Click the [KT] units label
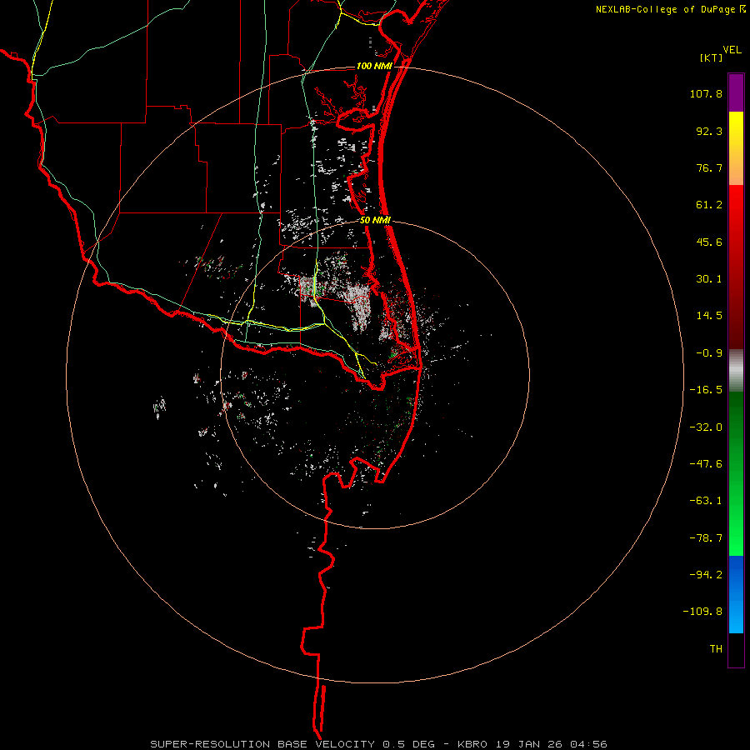Viewport: 750px width, 750px height. pos(711,57)
